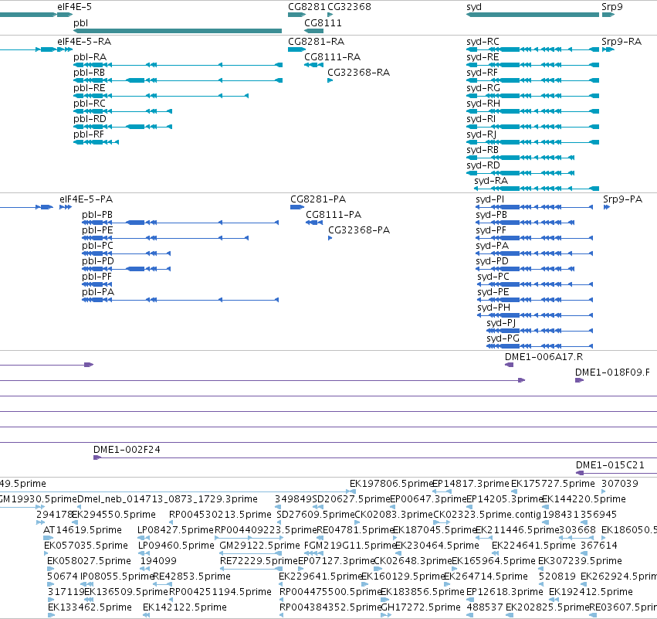
Task: Select the EK192412.5prime EST label
Action: [591, 592]
